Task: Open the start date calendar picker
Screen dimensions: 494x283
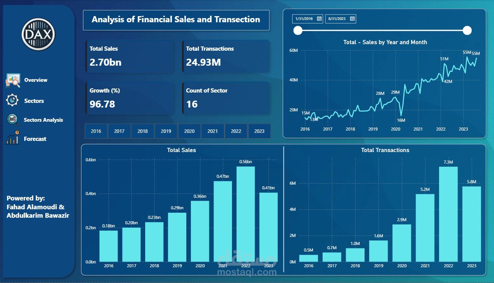Action: coord(319,19)
